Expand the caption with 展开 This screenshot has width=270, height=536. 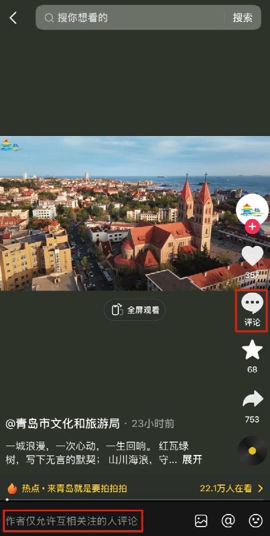tap(192, 460)
